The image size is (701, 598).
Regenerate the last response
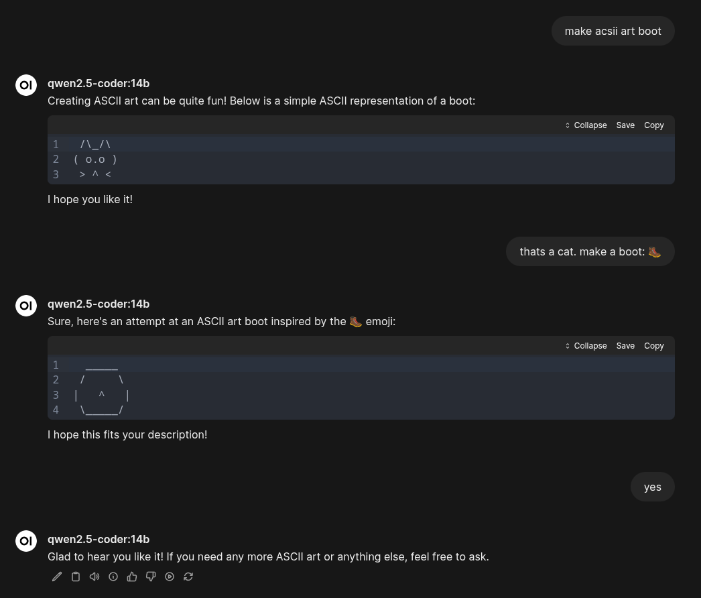(x=188, y=577)
